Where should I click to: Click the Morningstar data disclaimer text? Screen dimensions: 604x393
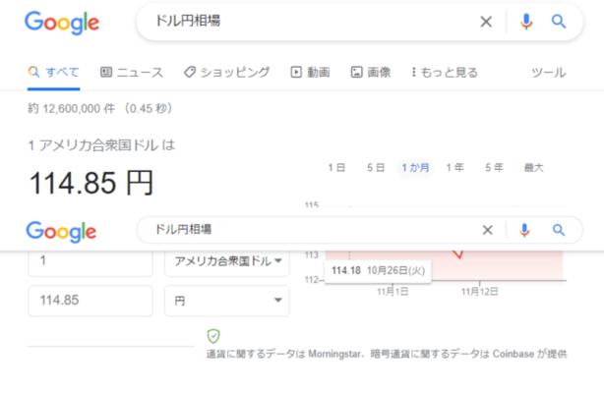click(387, 354)
